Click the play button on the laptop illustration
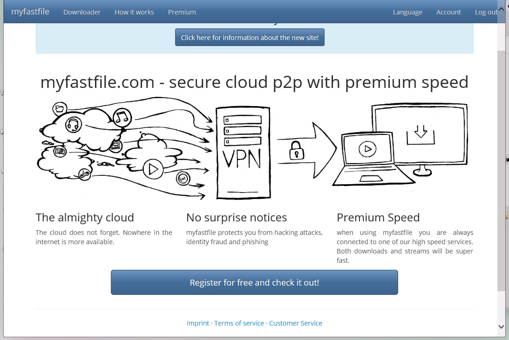The height and width of the screenshot is (340, 509). click(367, 149)
